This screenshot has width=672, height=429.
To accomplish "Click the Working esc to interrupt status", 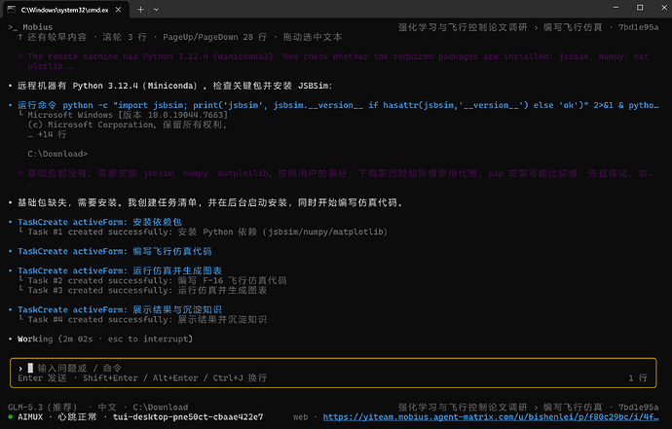I will pos(105,340).
